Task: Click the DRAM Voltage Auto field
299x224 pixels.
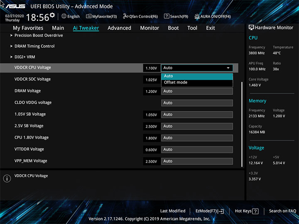Action: pos(197,91)
